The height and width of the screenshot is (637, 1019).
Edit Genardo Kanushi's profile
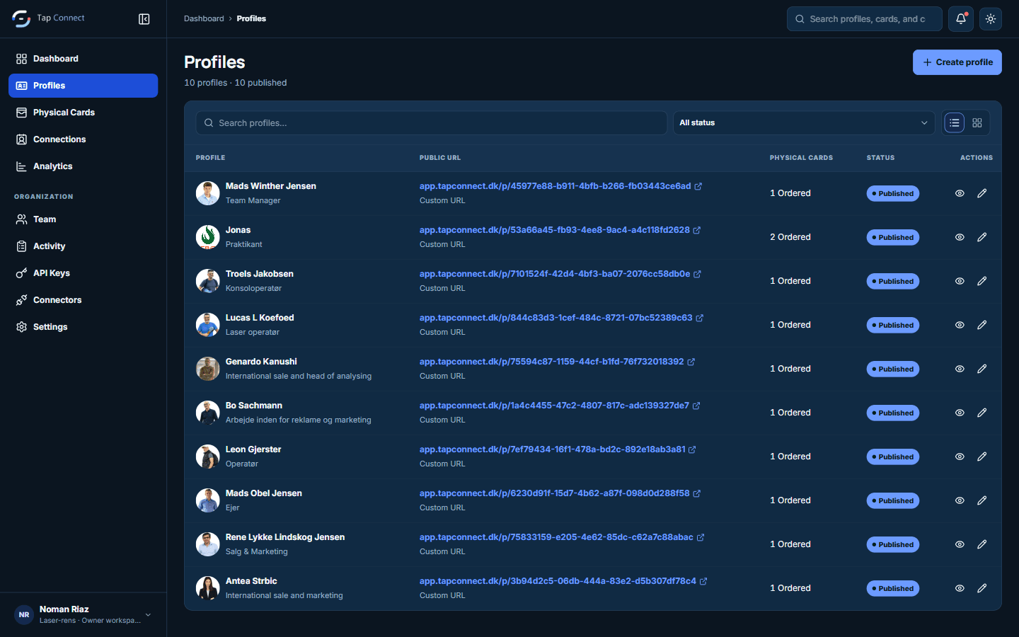click(982, 369)
